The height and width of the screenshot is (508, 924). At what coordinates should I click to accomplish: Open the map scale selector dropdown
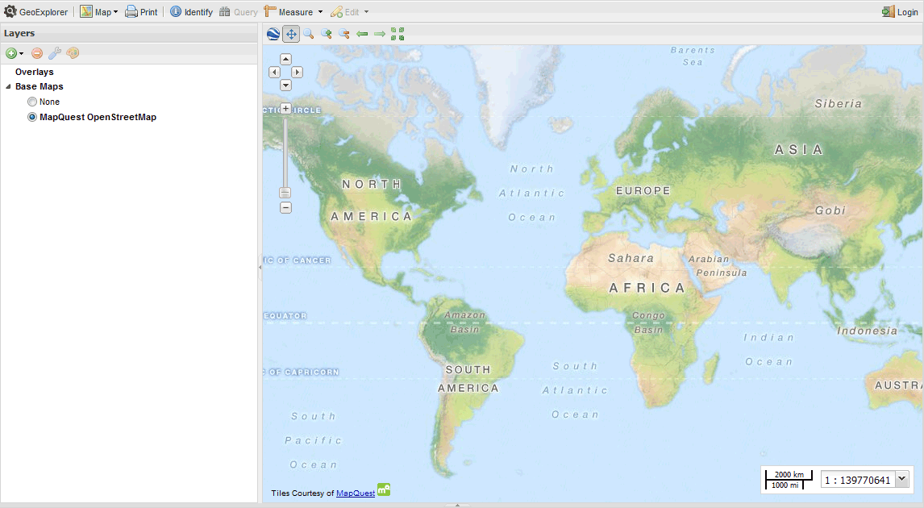click(901, 479)
